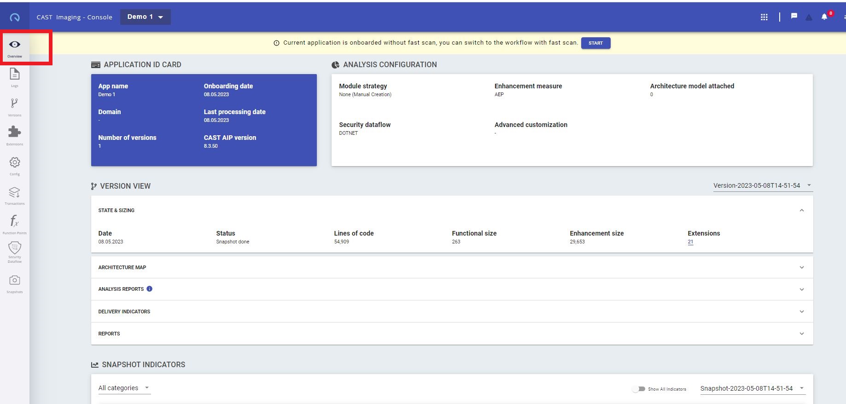The height and width of the screenshot is (404, 846).
Task: Click the Last processing date label
Action: click(235, 112)
